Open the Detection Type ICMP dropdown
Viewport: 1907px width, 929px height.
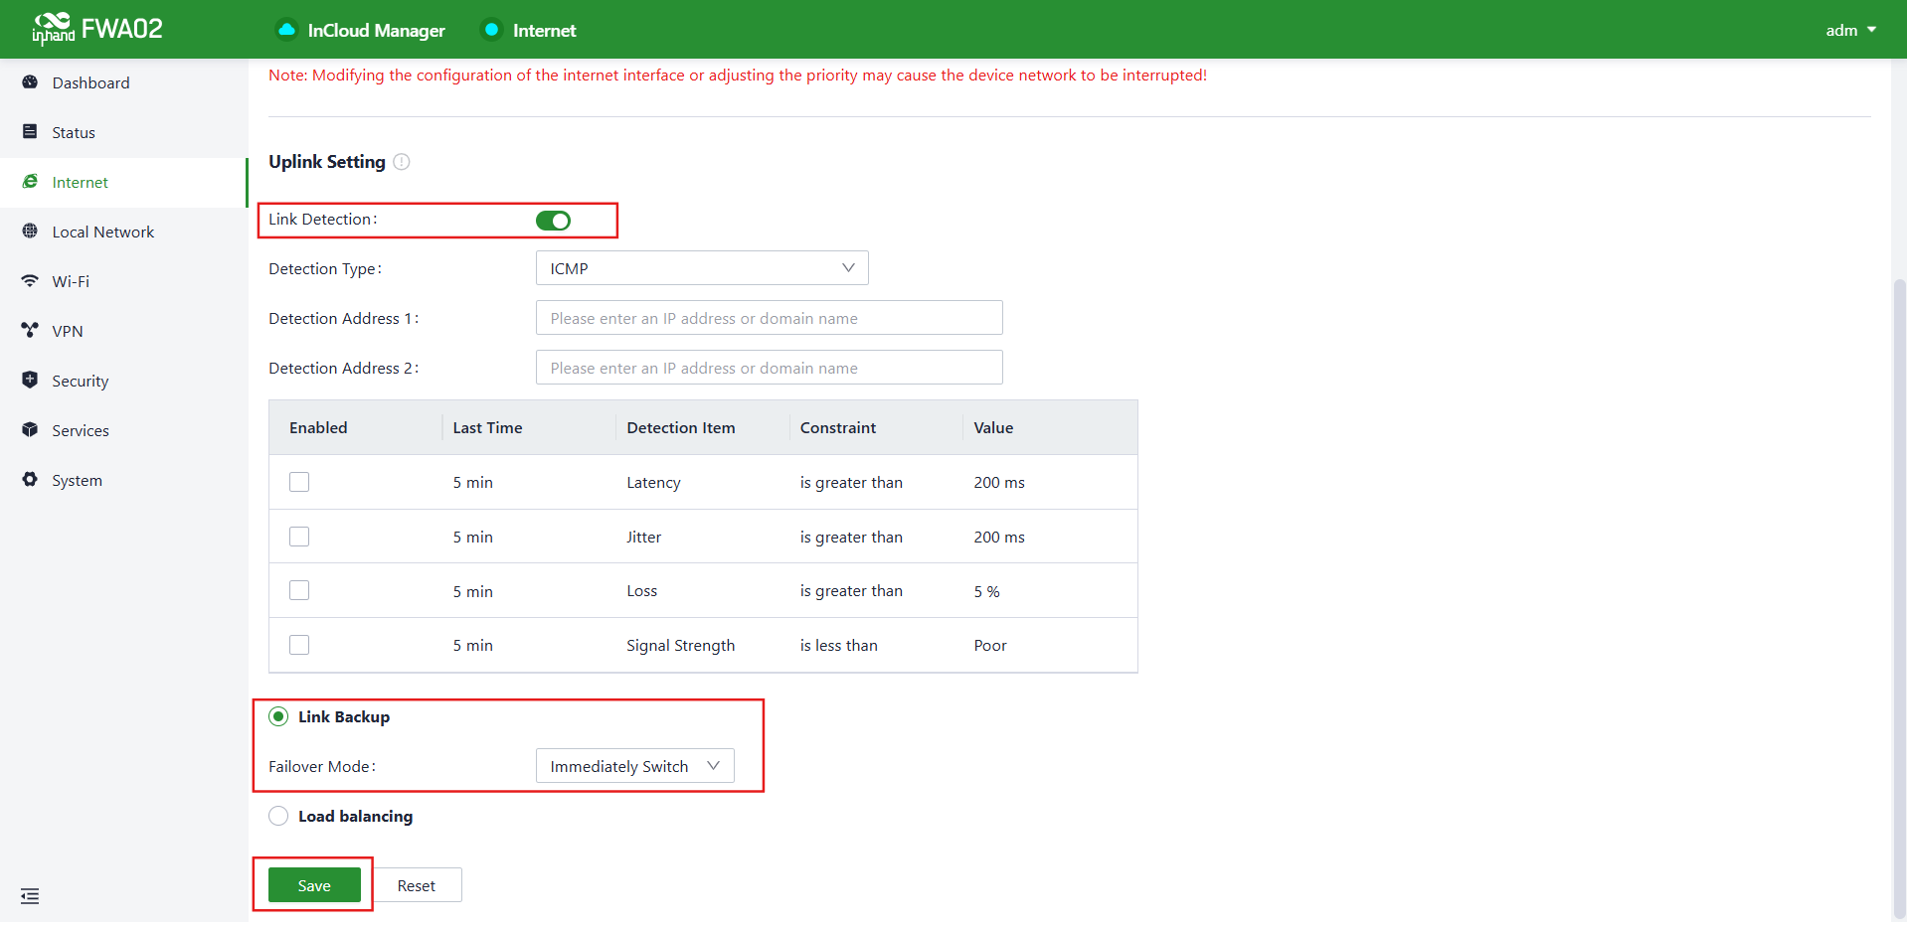[702, 268]
